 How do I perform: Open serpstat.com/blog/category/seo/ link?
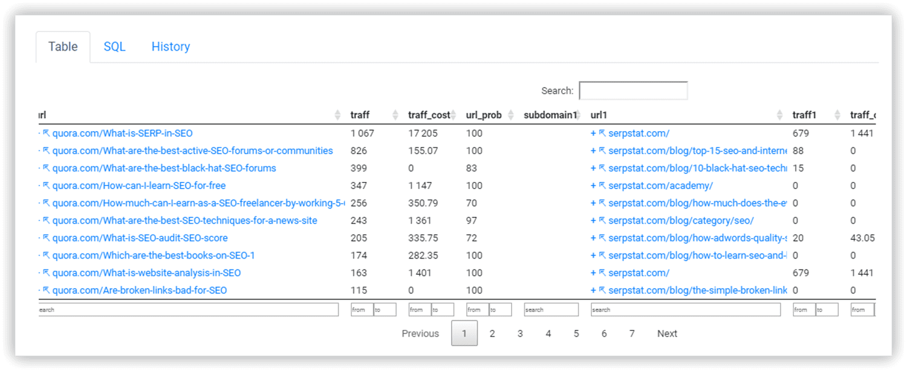[x=681, y=221]
